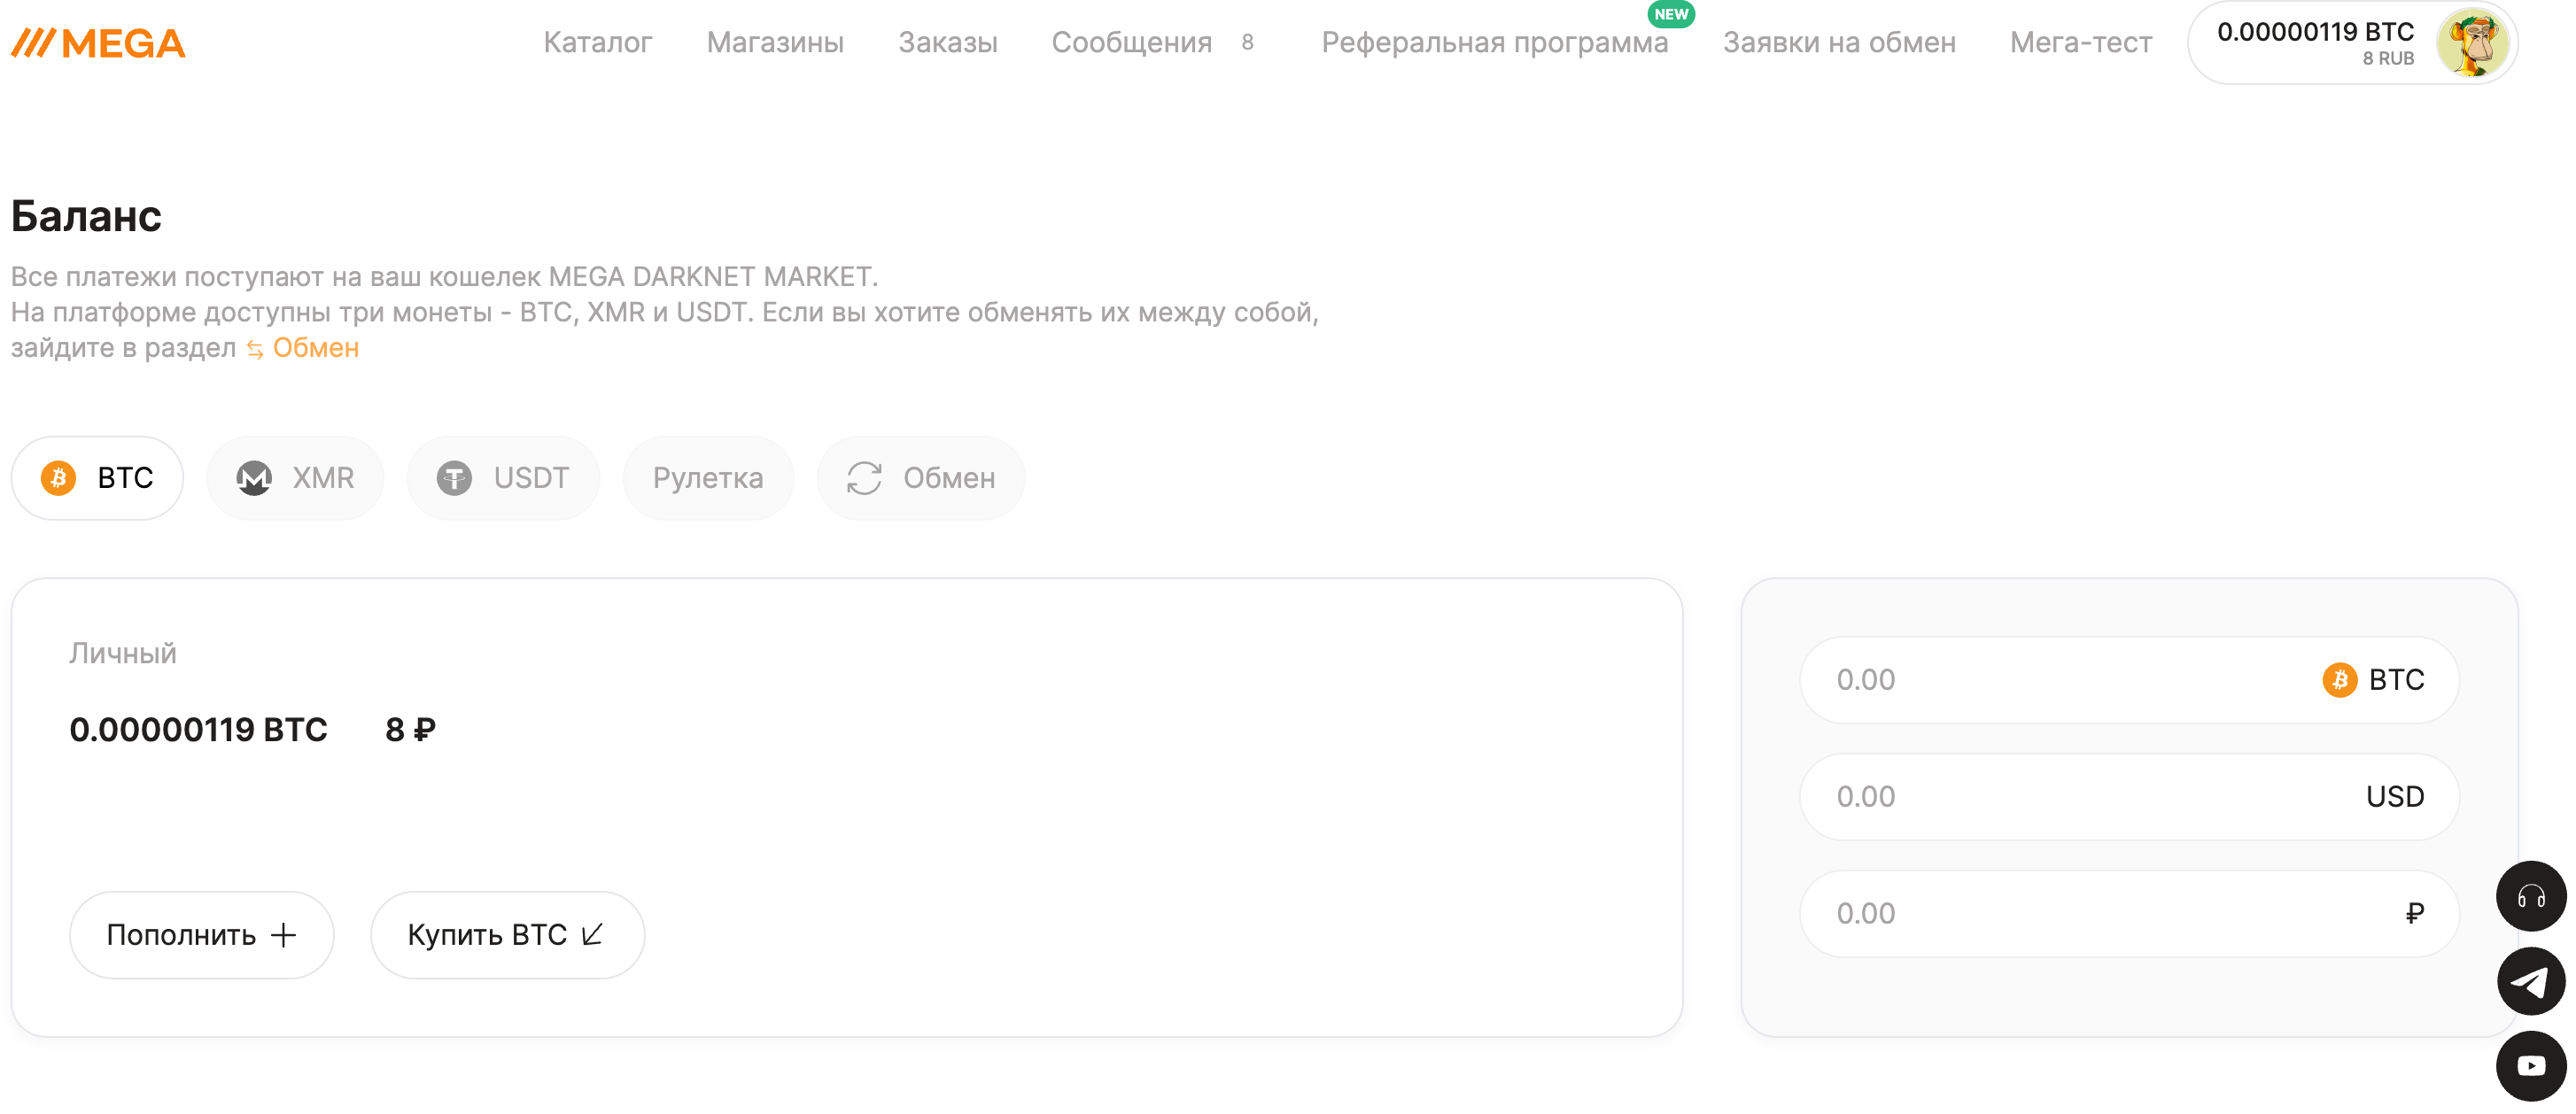This screenshot has width=2576, height=1114.
Task: Click the 8 ₽ amount in Личный card
Action: coord(410,730)
